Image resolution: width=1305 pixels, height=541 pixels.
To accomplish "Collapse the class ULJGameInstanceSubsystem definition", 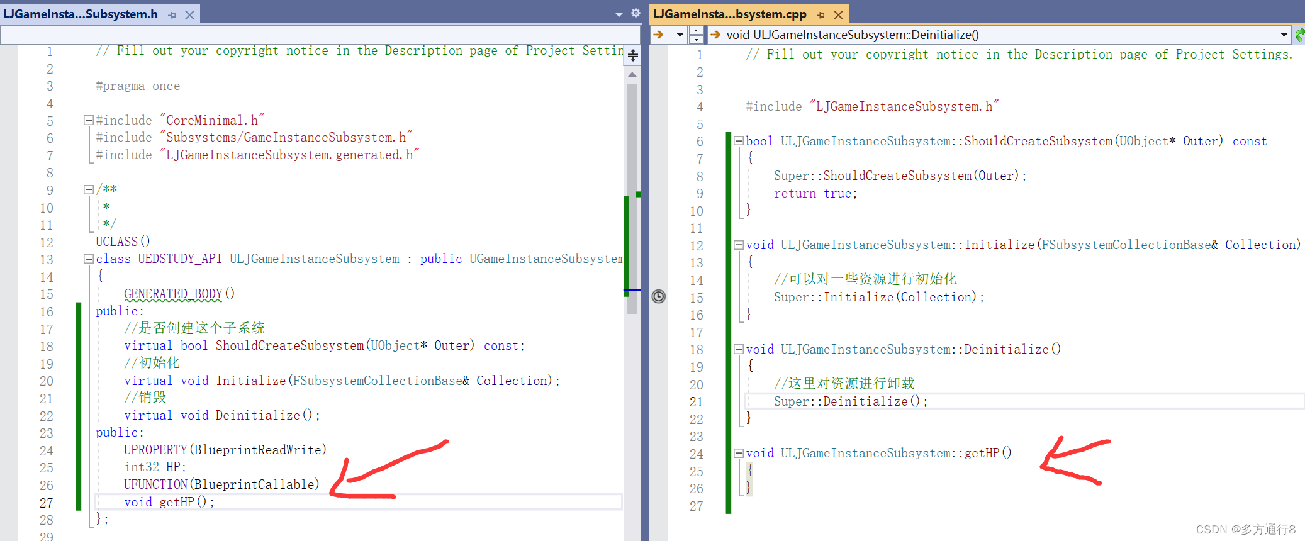I will (89, 259).
